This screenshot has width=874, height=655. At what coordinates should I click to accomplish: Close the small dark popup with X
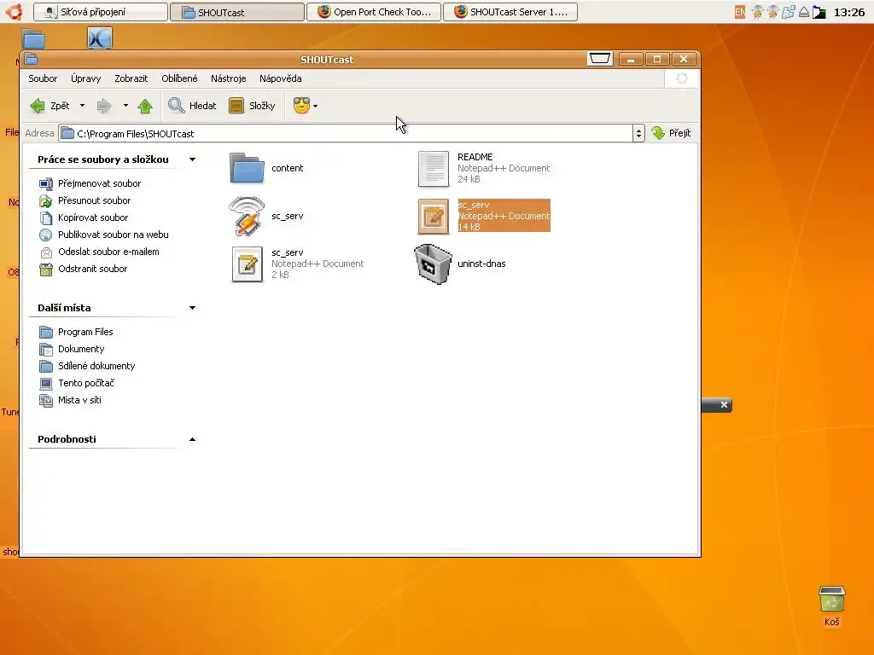pyautogui.click(x=724, y=405)
